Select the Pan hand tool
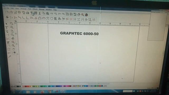This screenshot has width=169, height=95. click(x=13, y=49)
